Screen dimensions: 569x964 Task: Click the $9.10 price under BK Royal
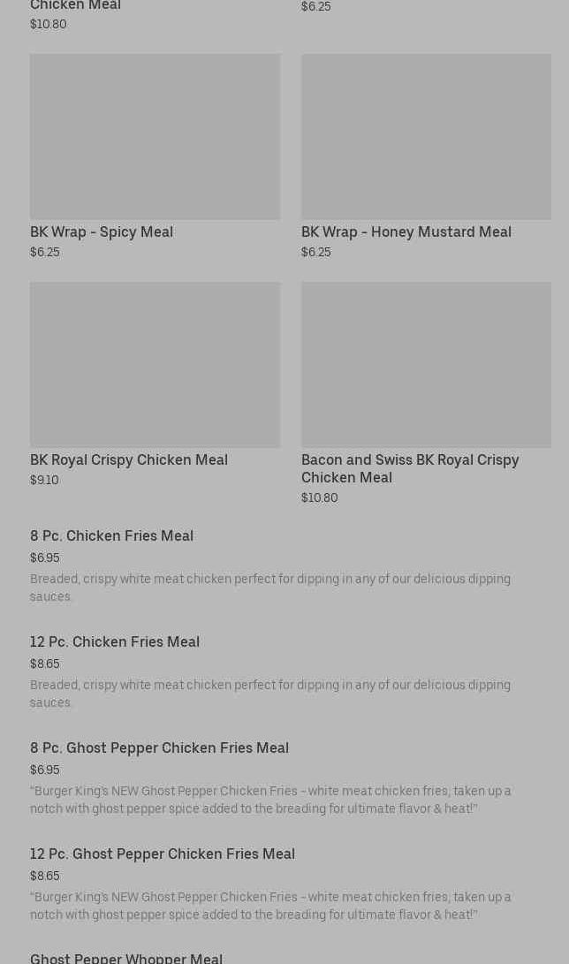[x=44, y=480]
